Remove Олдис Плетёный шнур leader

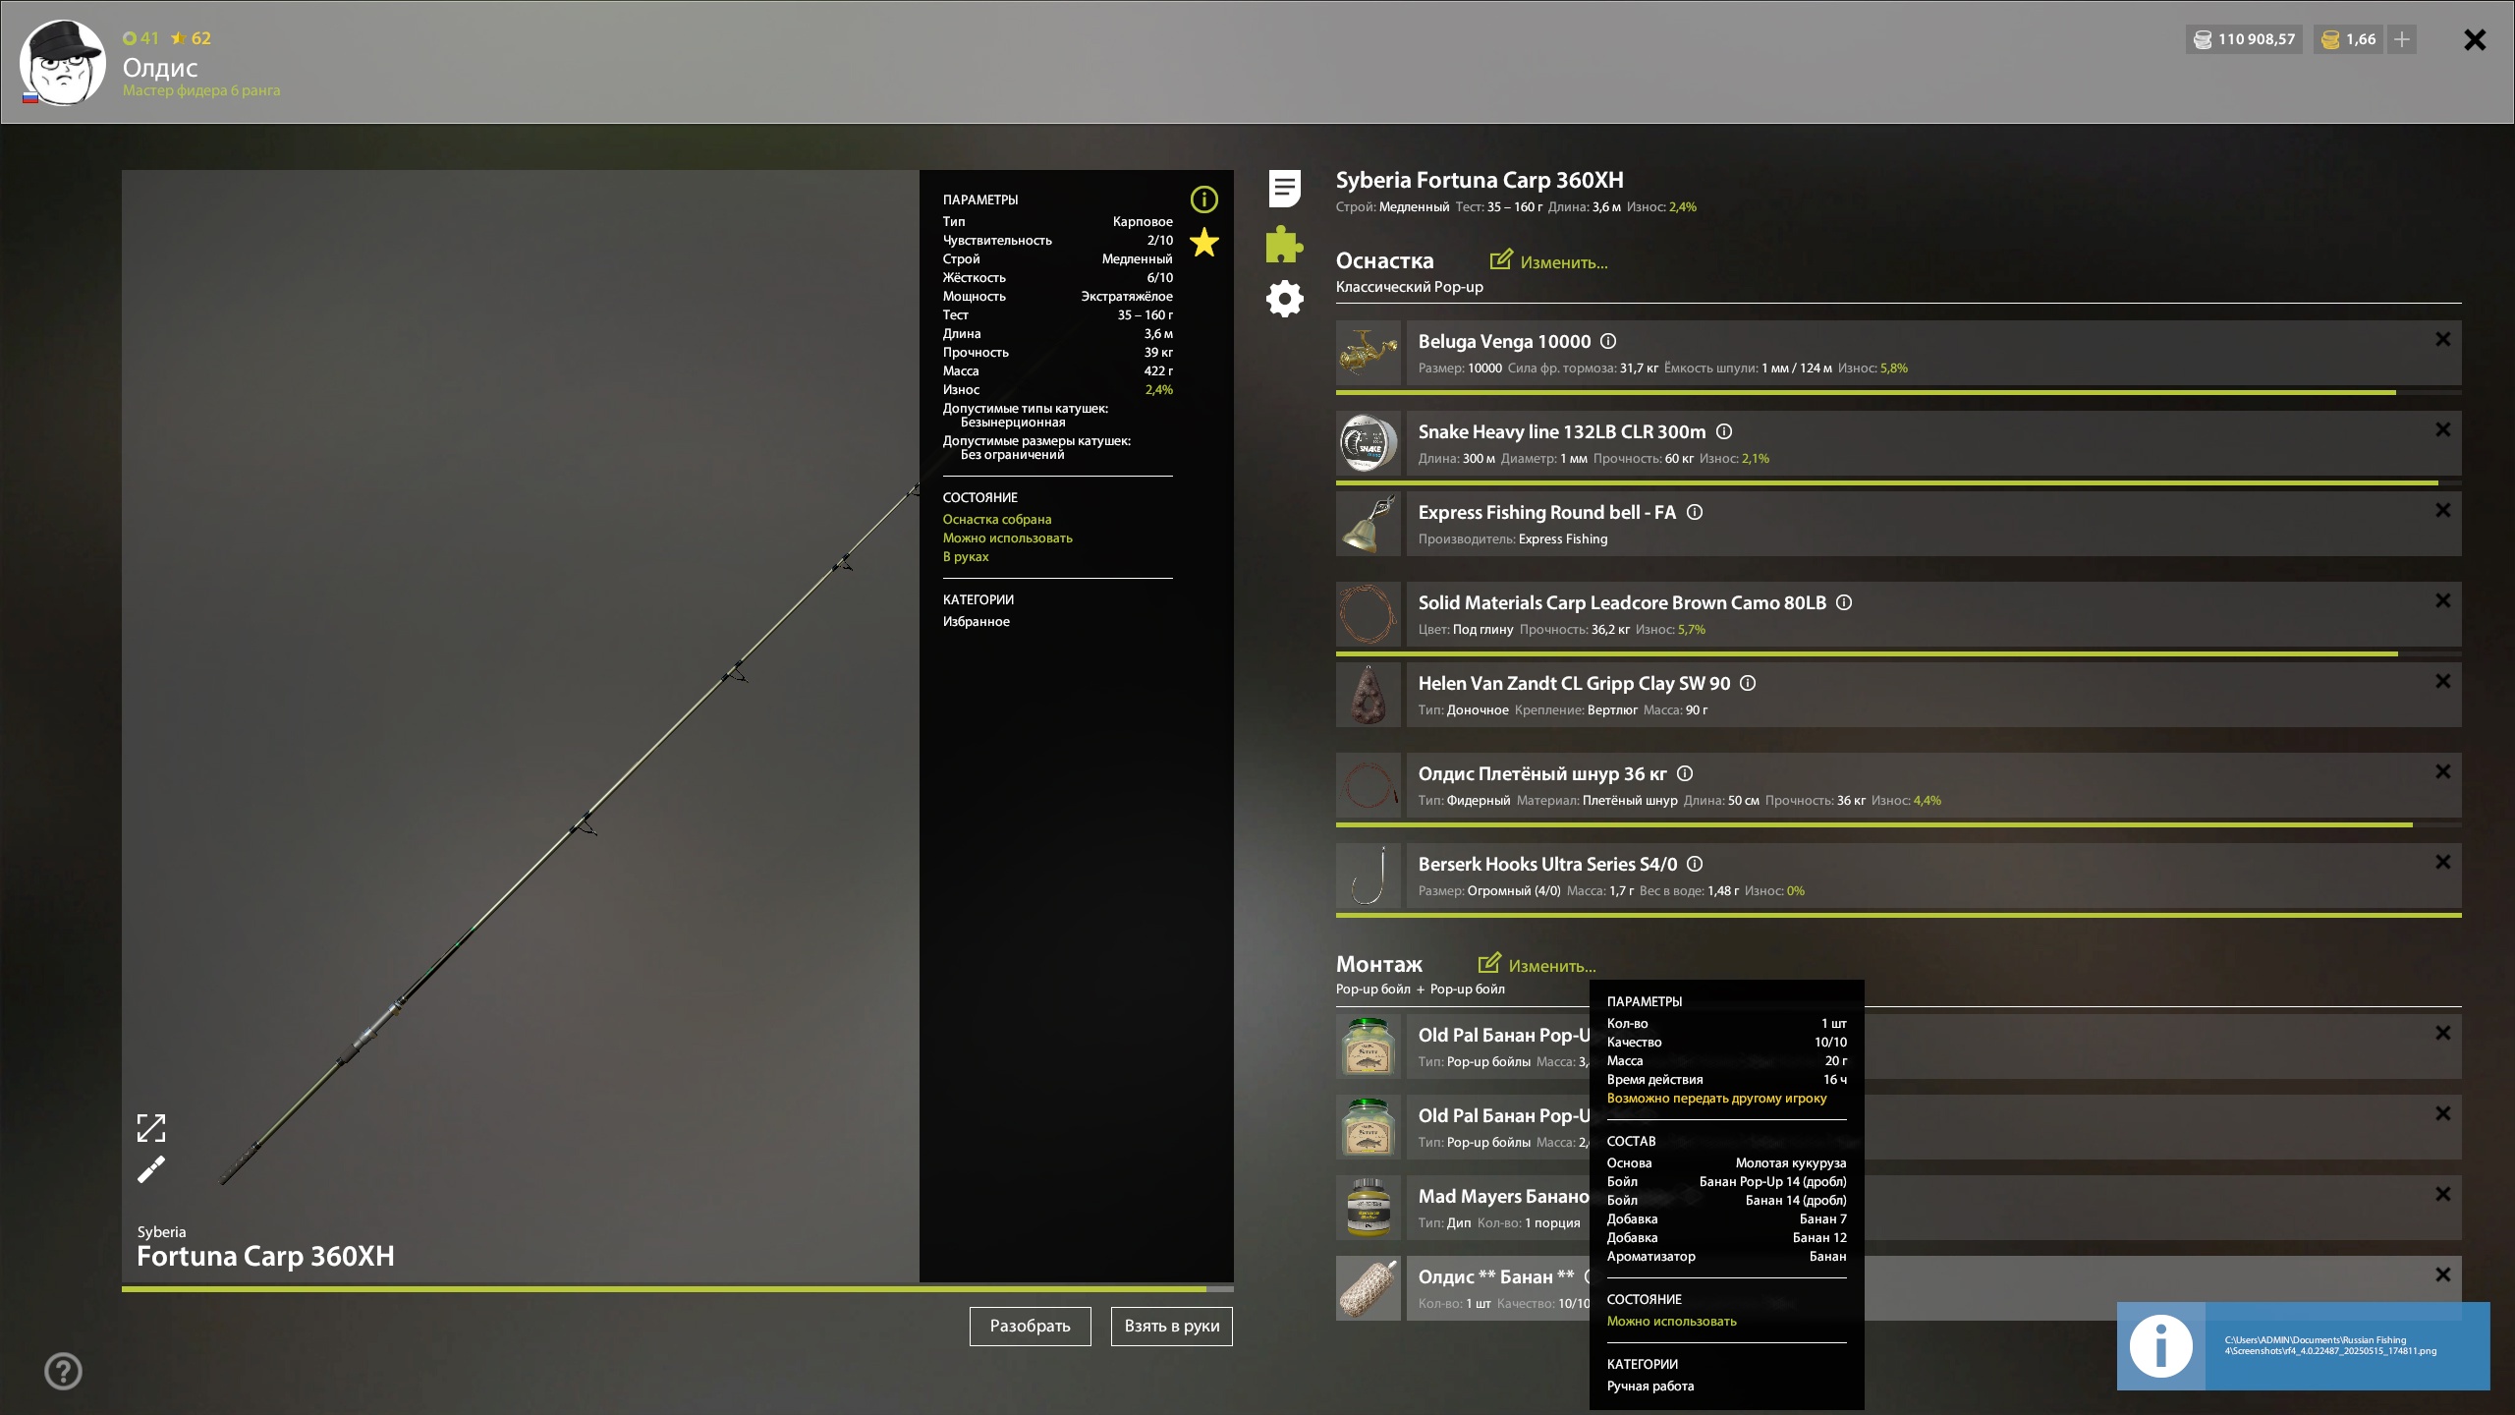click(x=2442, y=771)
